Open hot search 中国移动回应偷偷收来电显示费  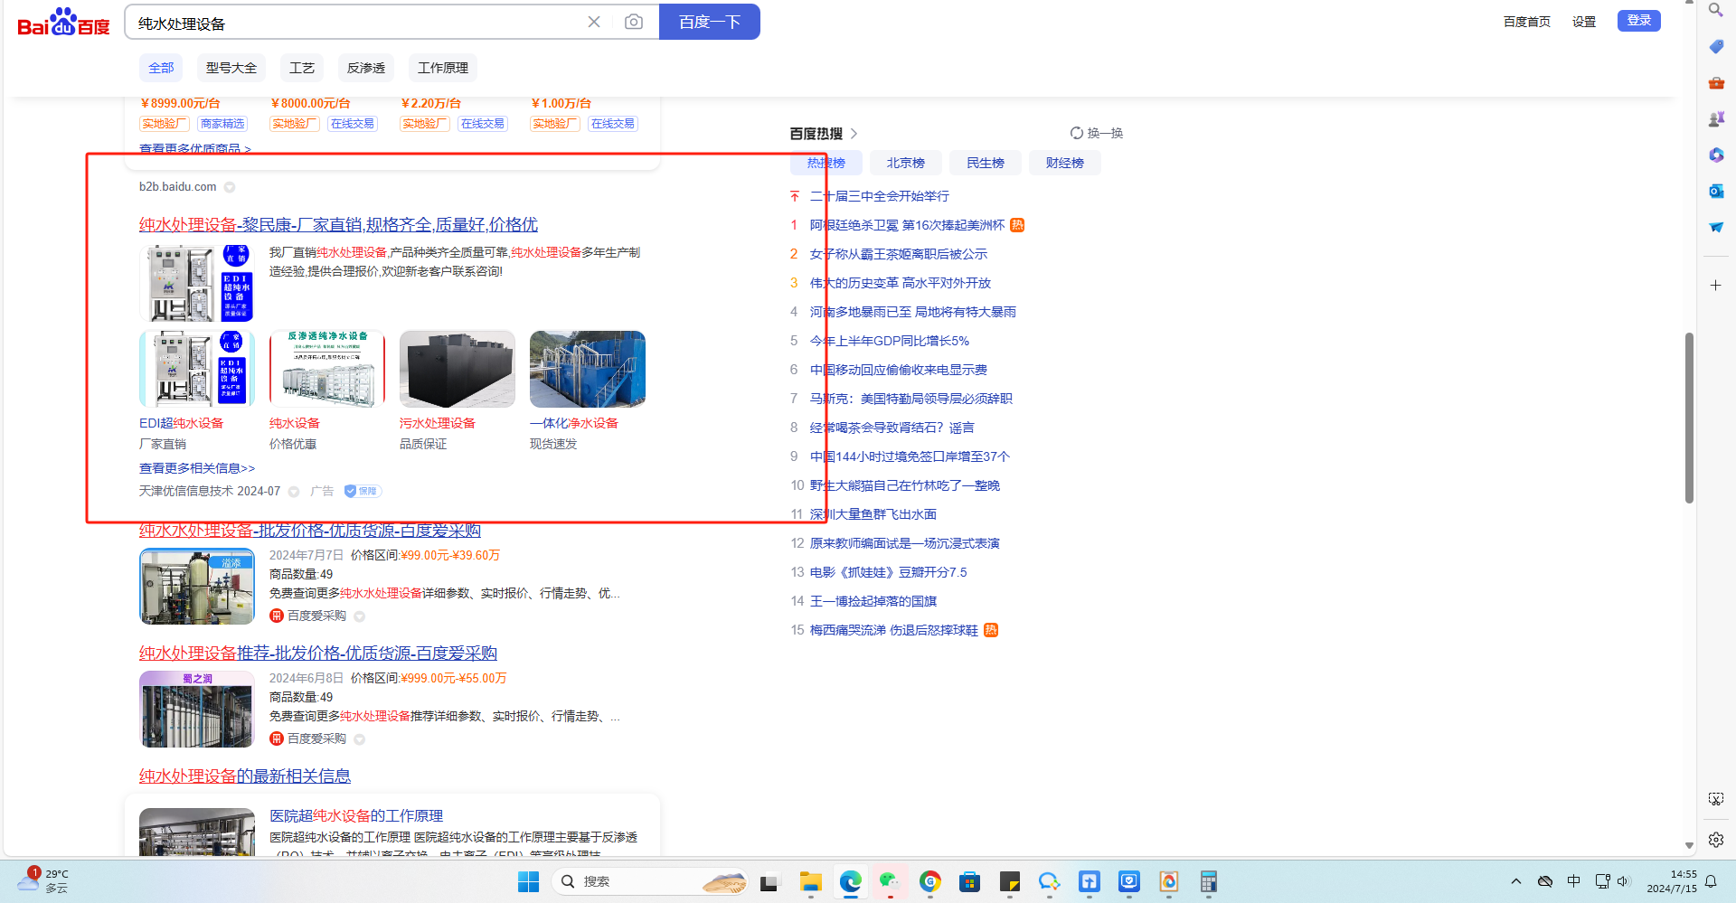[x=899, y=370]
